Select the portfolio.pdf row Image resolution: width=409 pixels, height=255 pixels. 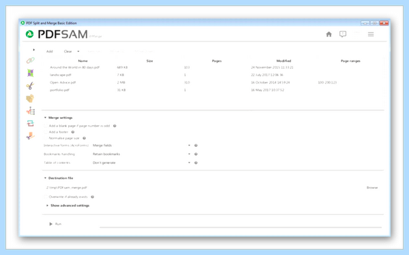(x=59, y=90)
